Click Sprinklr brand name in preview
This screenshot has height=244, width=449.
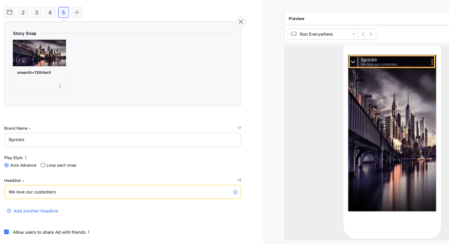369,60
